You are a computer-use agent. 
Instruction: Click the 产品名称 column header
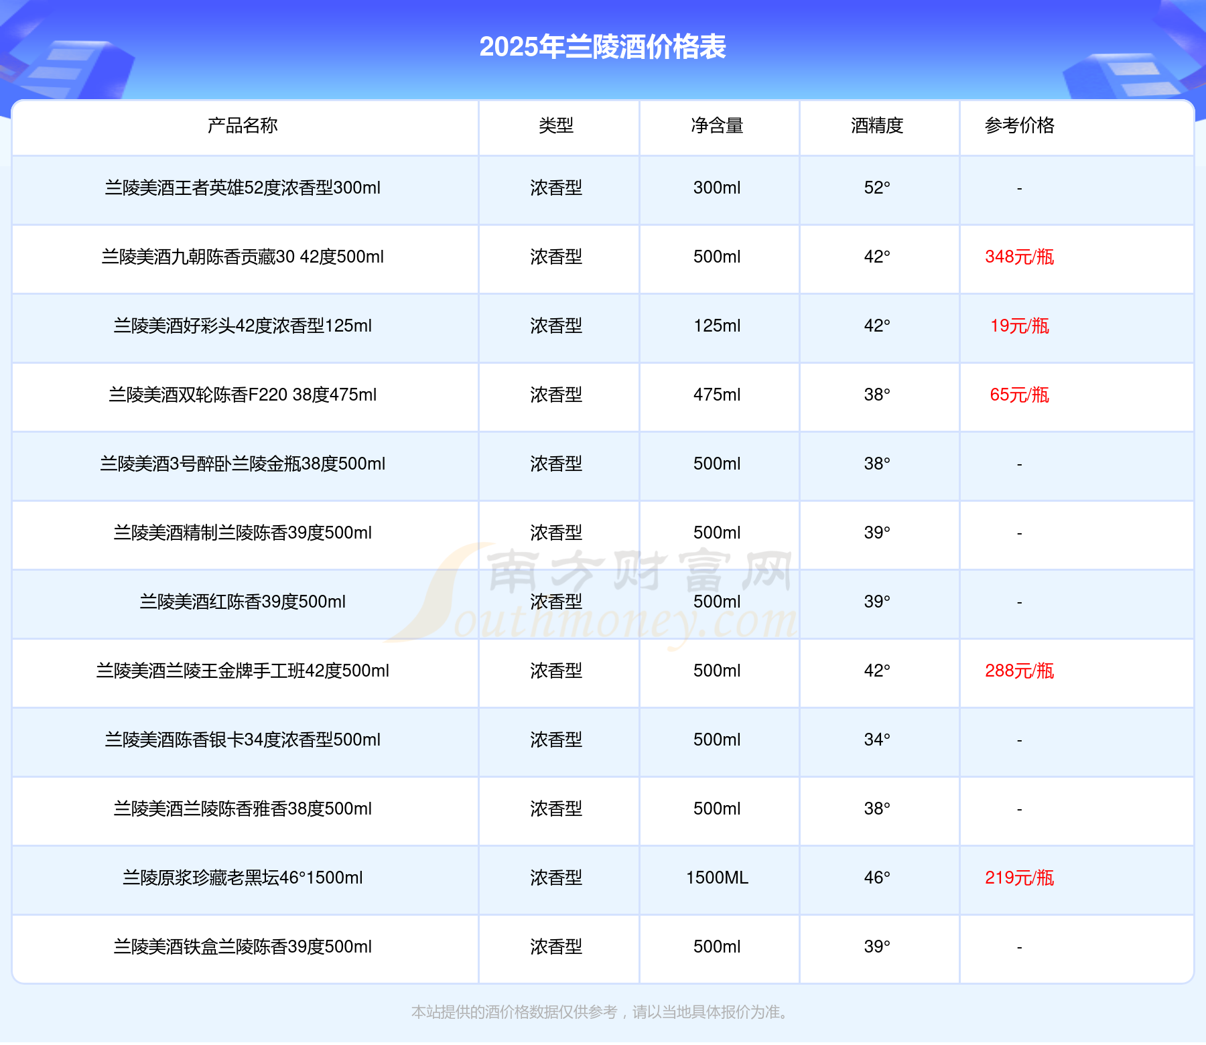pos(243,125)
